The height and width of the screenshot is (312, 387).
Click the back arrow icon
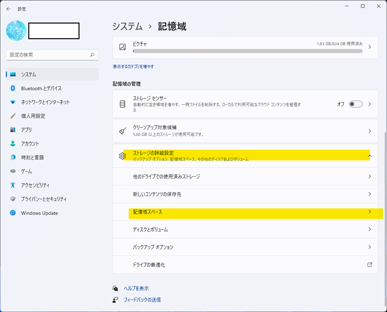[9, 9]
